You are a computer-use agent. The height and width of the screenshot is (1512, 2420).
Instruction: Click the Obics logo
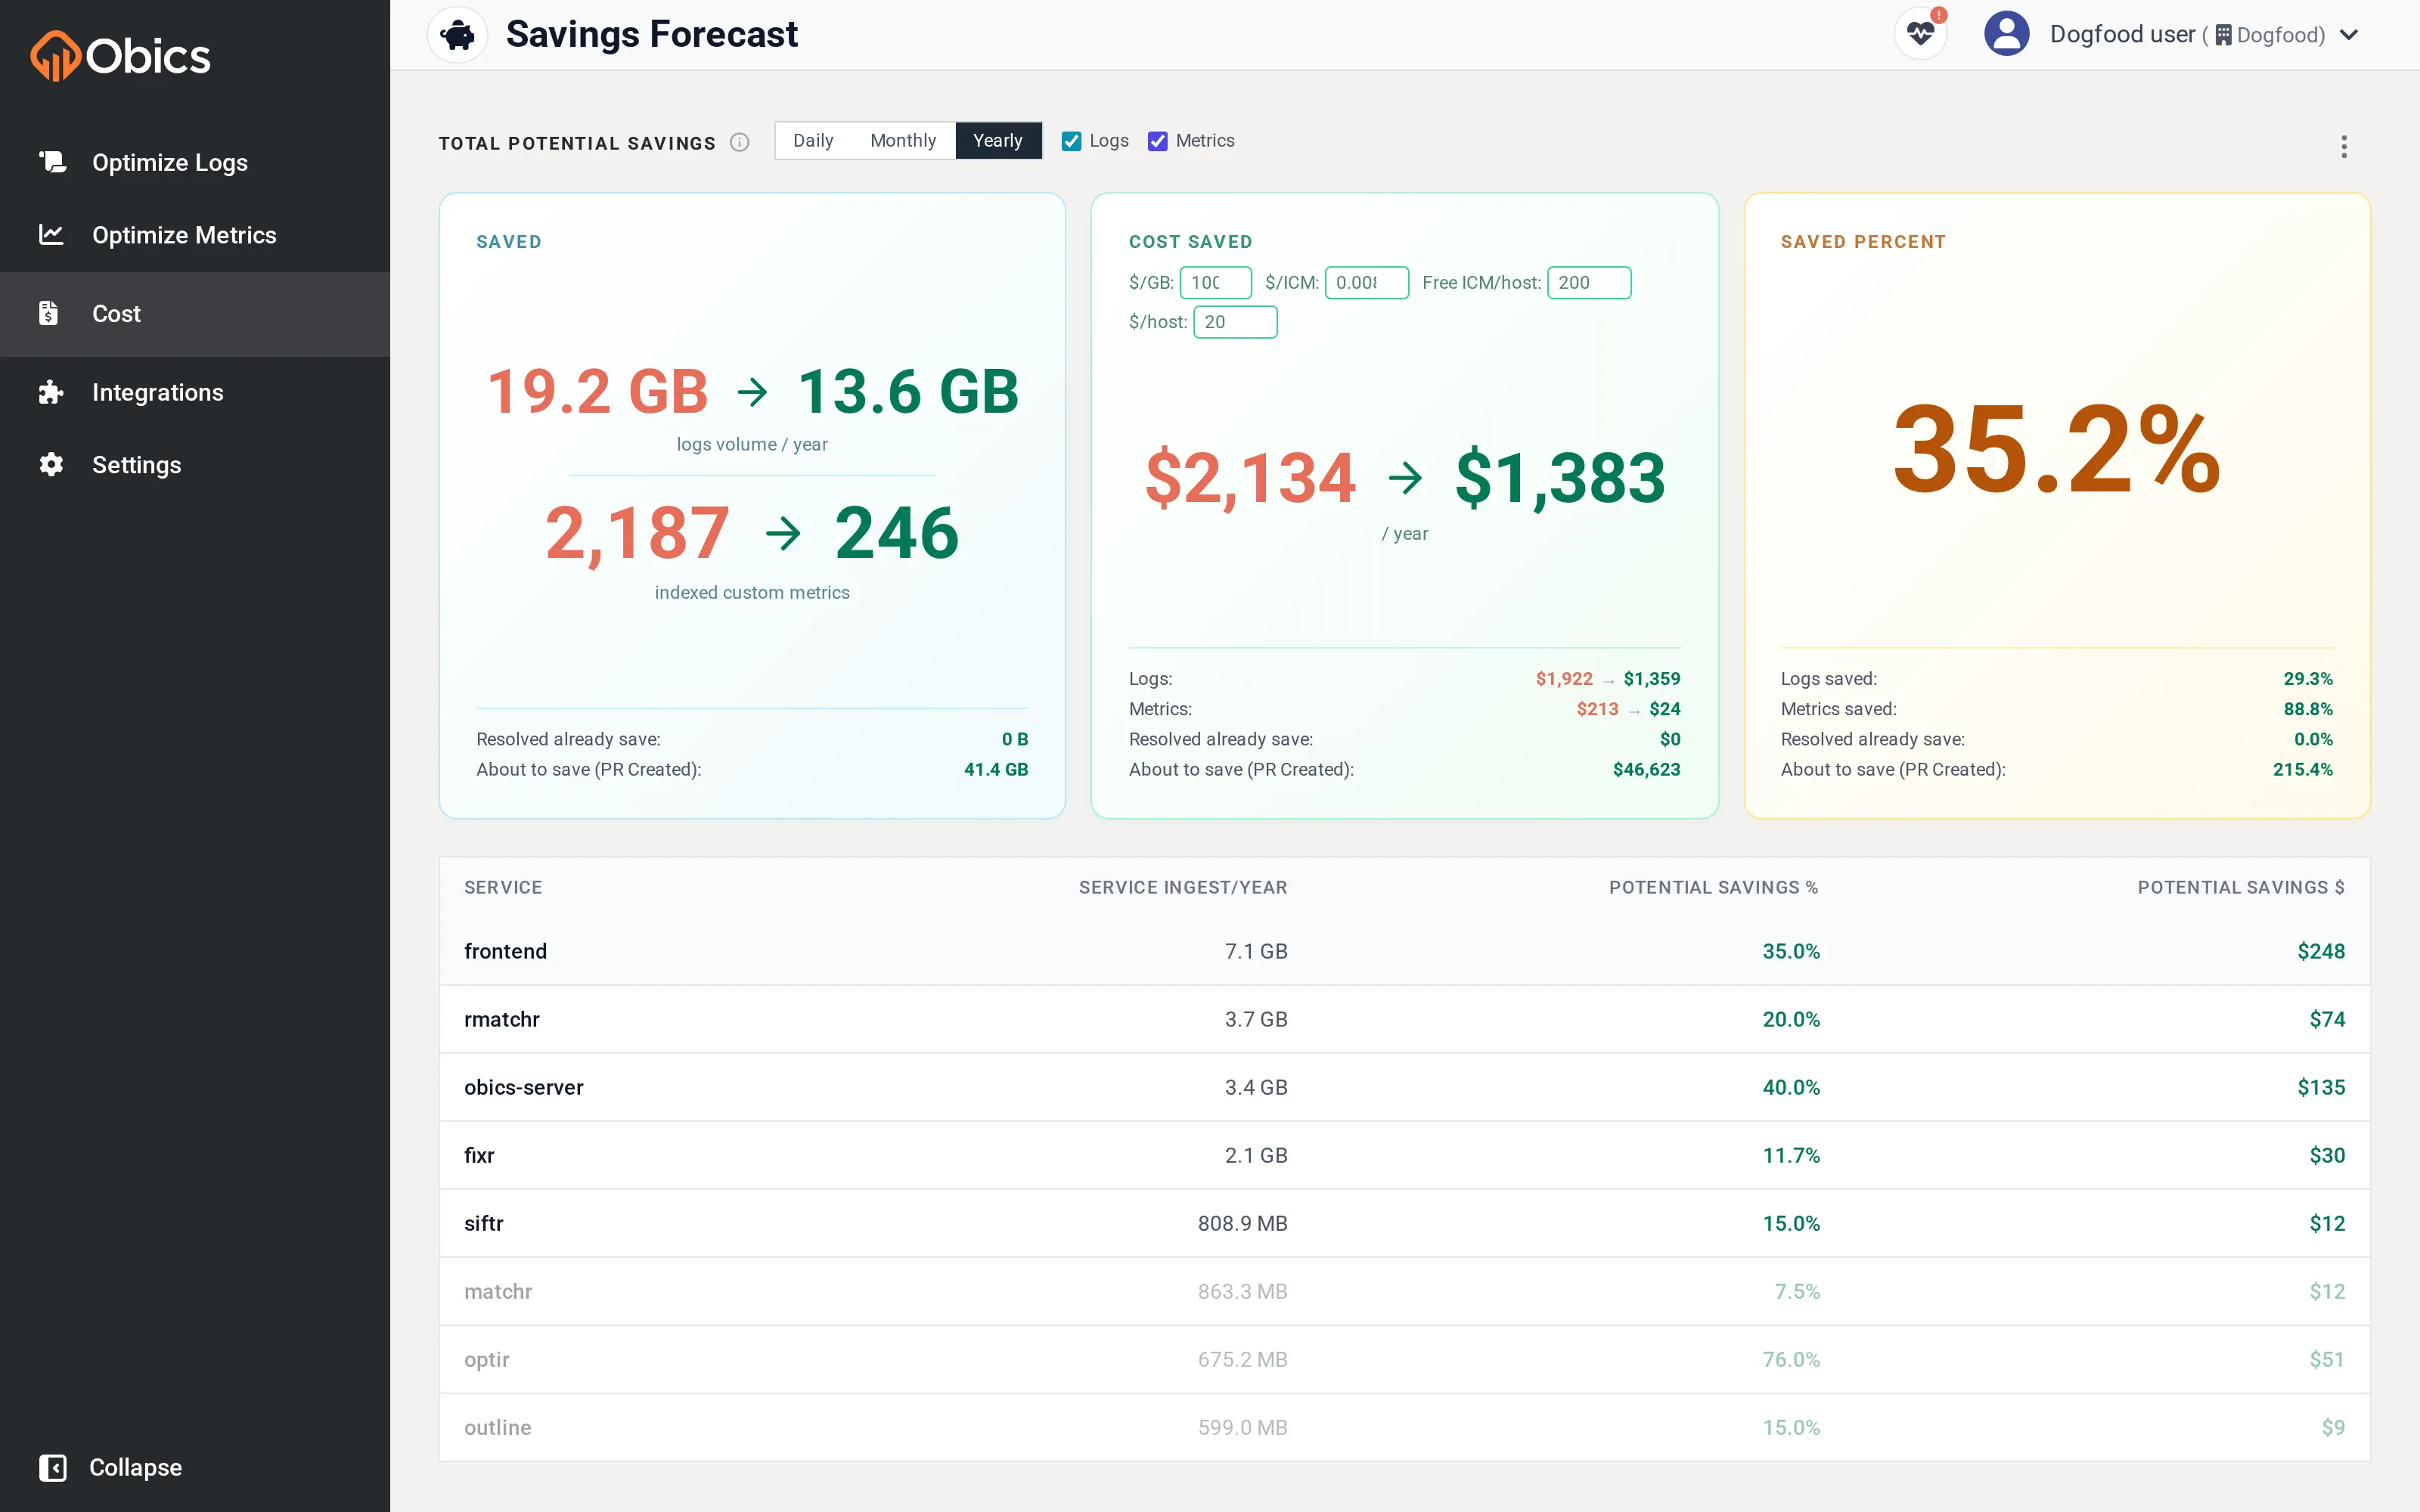coord(120,55)
